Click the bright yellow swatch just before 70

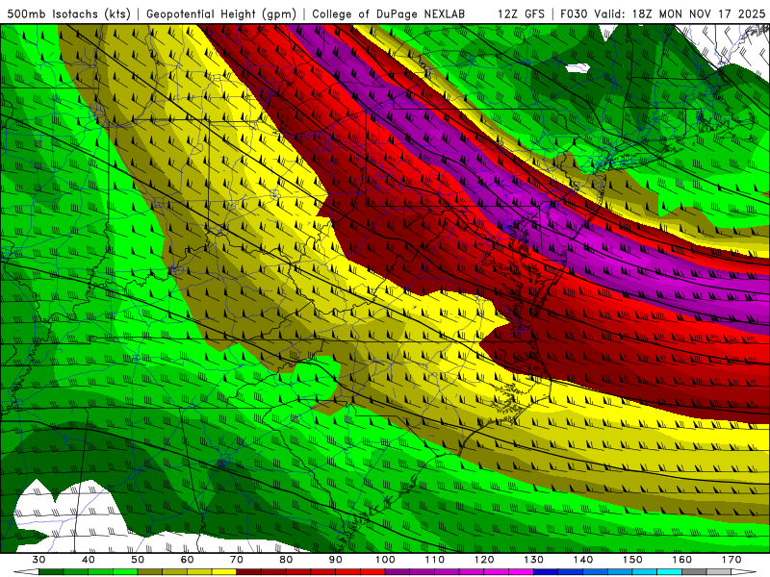coord(224,572)
